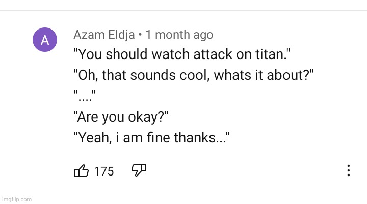Viewport: 367px width, 204px height.
Task: Select the 'Yeah, i am fine thanks...' line
Action: click(151, 137)
